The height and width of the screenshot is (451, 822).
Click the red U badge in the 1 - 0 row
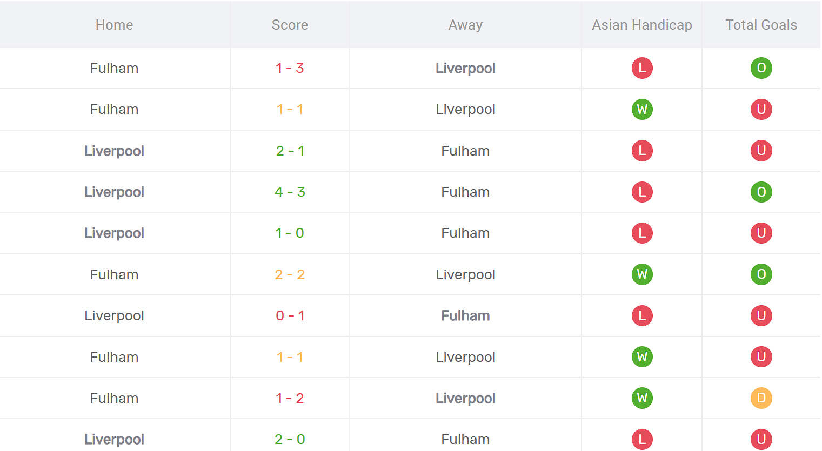pyautogui.click(x=761, y=233)
